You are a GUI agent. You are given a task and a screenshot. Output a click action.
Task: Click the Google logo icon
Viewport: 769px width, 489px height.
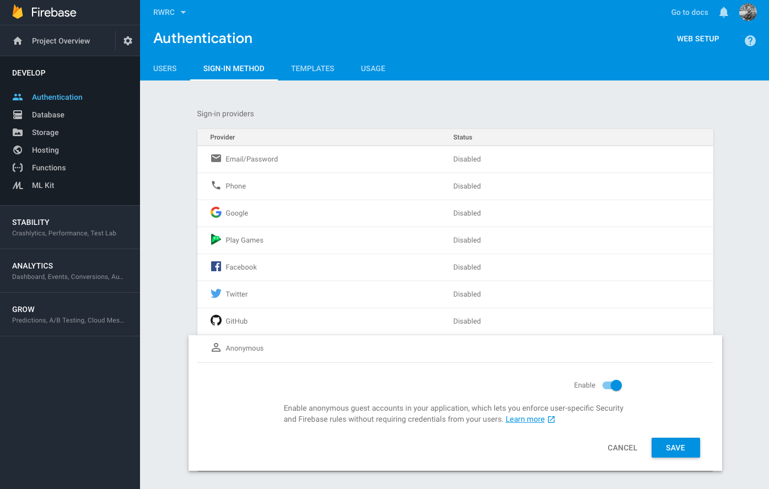click(216, 212)
